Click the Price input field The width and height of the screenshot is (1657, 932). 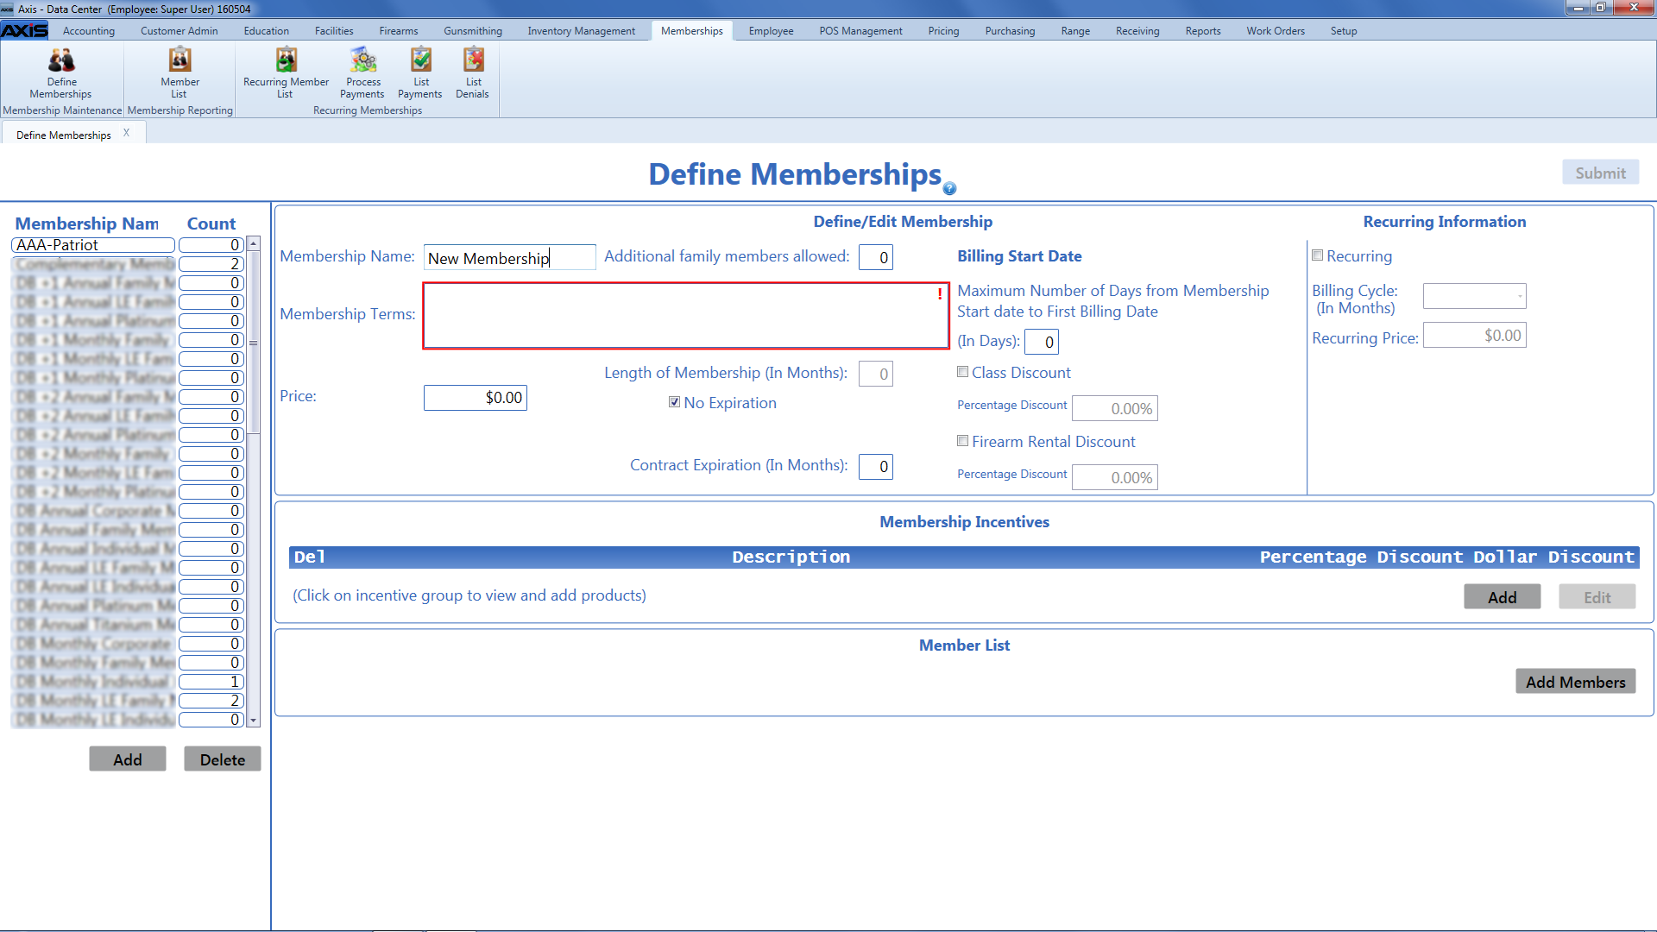(475, 398)
